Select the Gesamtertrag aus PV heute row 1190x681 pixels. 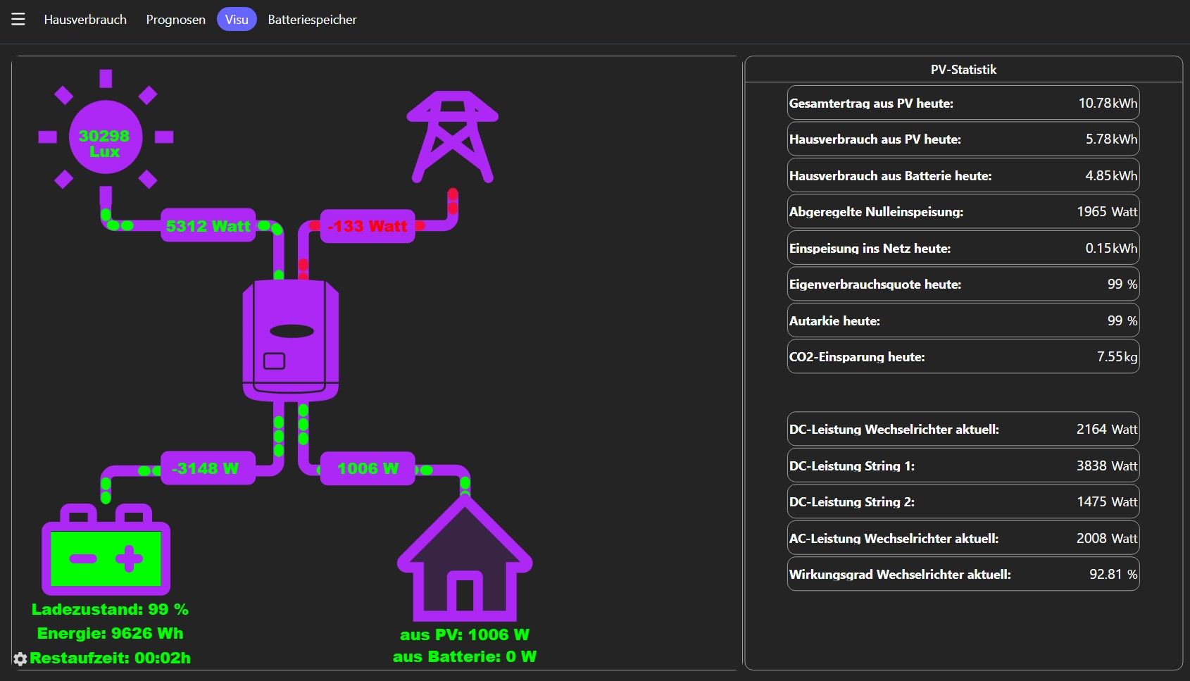pyautogui.click(x=963, y=103)
